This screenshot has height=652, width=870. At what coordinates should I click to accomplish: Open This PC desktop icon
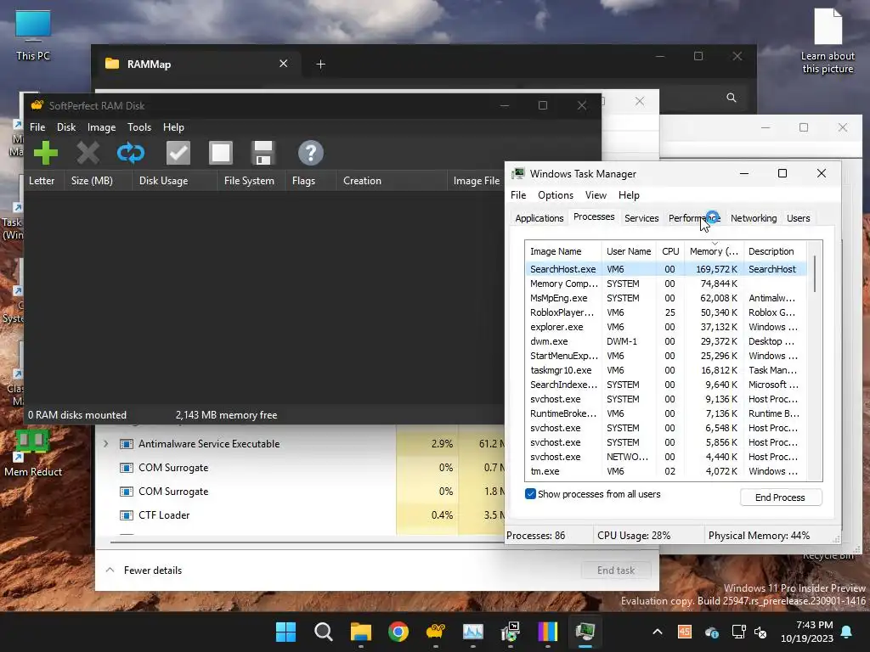[33, 35]
